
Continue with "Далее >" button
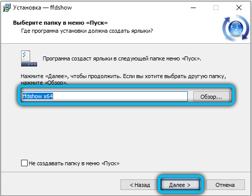(180, 185)
